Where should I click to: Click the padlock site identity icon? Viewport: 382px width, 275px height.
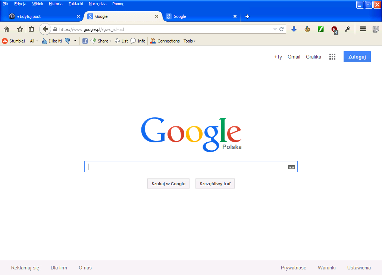55,29
